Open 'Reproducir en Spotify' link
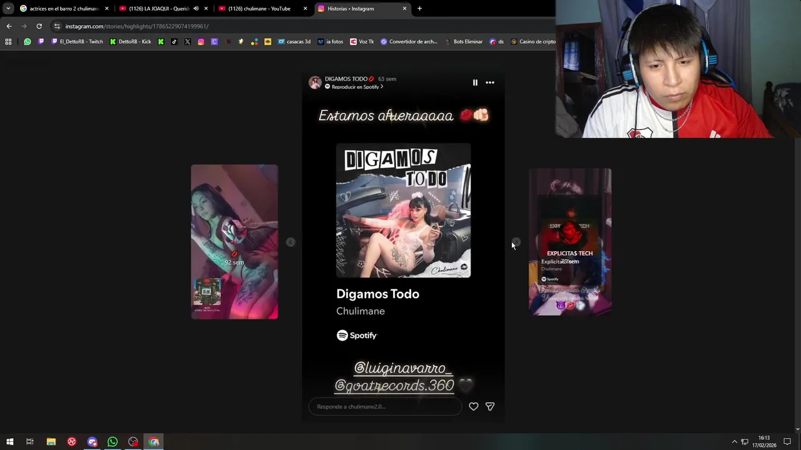This screenshot has width=801, height=450. pyautogui.click(x=354, y=87)
